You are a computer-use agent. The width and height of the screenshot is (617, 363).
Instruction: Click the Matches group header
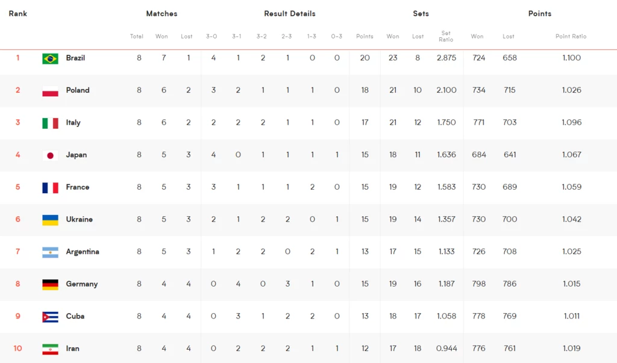coord(161,13)
